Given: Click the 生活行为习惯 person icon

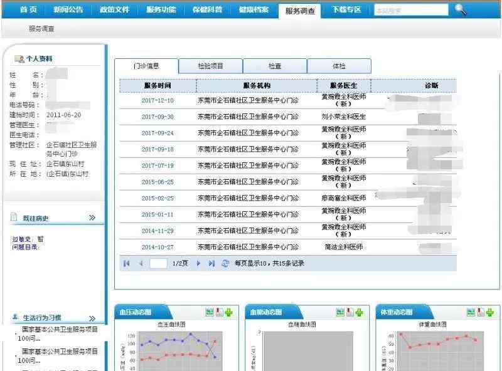Looking at the screenshot, I should 14,316.
